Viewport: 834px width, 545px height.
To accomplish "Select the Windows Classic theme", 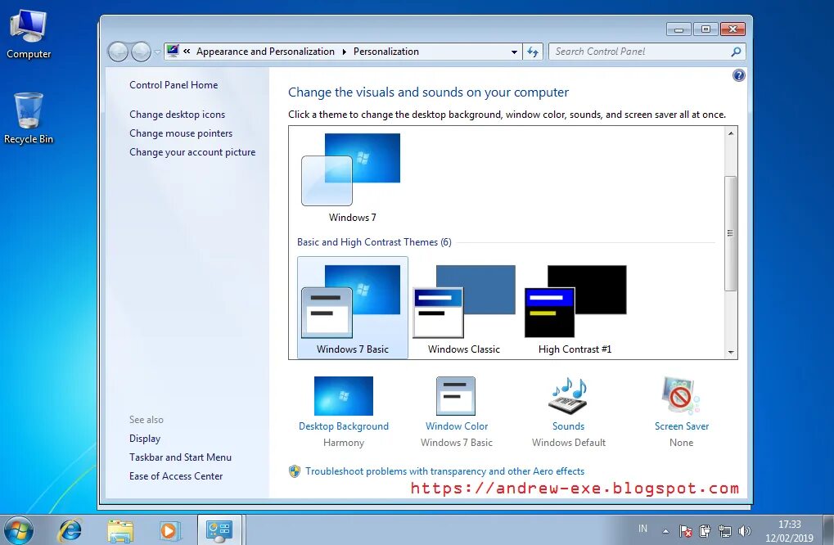I will [464, 309].
